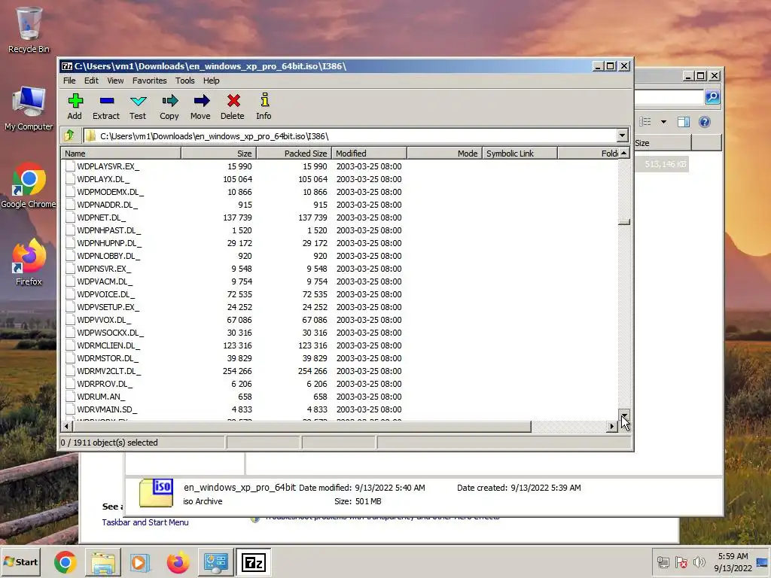Image resolution: width=771 pixels, height=578 pixels.
Task: Go up one folder level icon
Action: click(69, 135)
